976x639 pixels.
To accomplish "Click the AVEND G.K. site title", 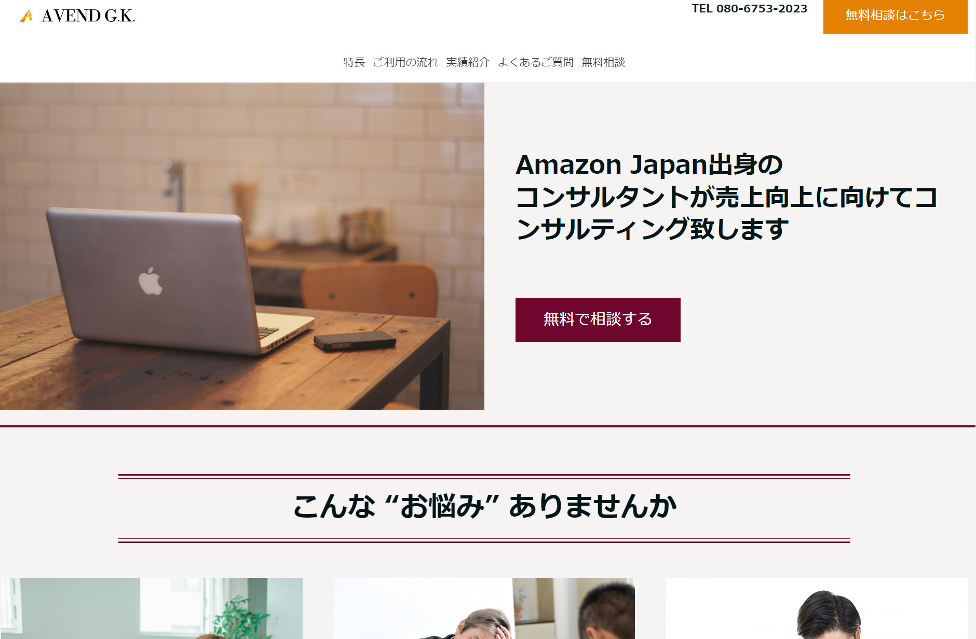I will pyautogui.click(x=88, y=16).
